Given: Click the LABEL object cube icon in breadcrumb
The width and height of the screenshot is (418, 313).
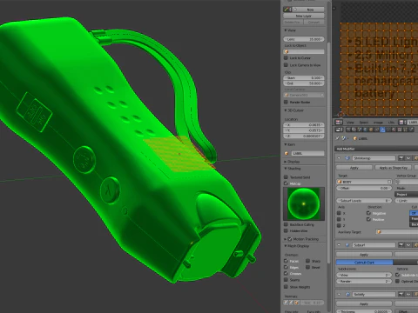Looking at the screenshot, I should coord(354,138).
